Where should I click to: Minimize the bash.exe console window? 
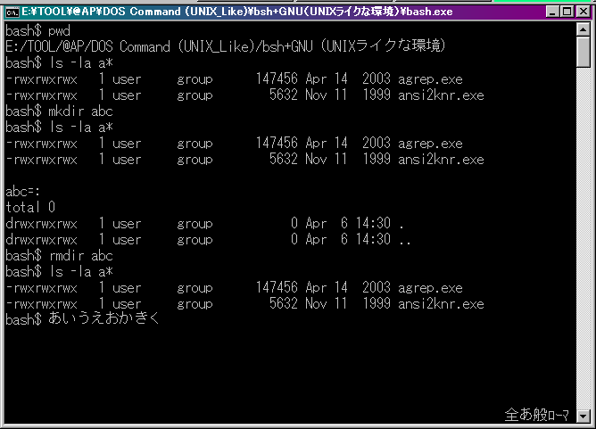(x=552, y=12)
